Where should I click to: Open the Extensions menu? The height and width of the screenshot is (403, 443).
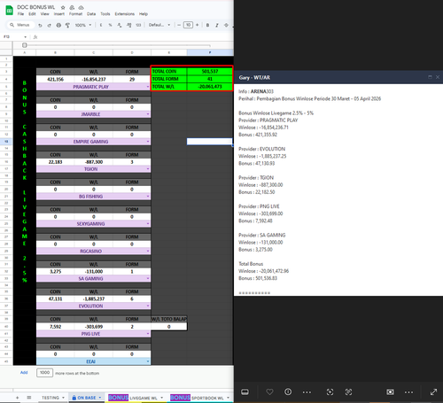click(x=125, y=14)
